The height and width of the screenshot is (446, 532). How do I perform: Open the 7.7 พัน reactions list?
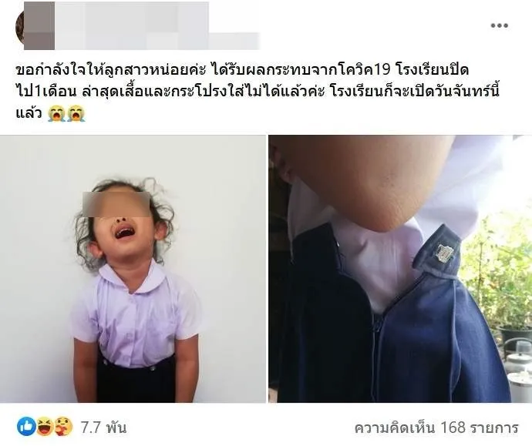pos(103,428)
